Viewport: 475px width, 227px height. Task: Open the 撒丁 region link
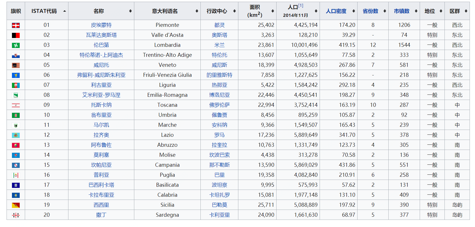point(101,215)
